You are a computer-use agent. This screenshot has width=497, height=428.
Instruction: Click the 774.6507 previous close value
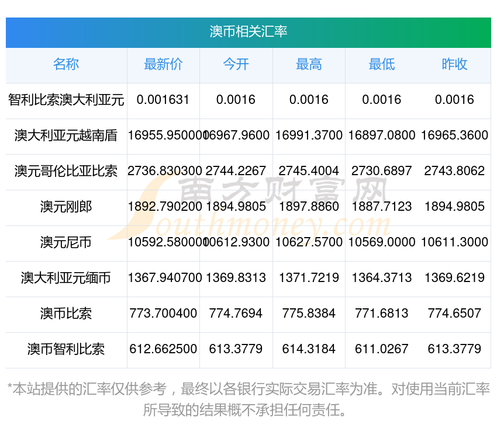point(454,314)
